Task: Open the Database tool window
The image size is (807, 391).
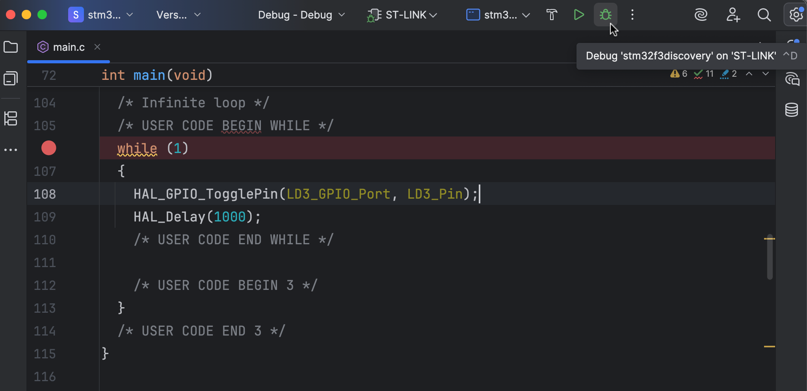Action: click(x=792, y=110)
